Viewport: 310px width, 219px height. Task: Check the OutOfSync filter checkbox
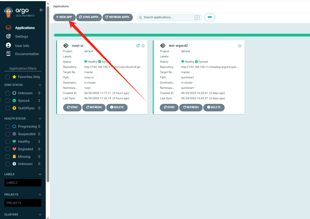coord(8,108)
